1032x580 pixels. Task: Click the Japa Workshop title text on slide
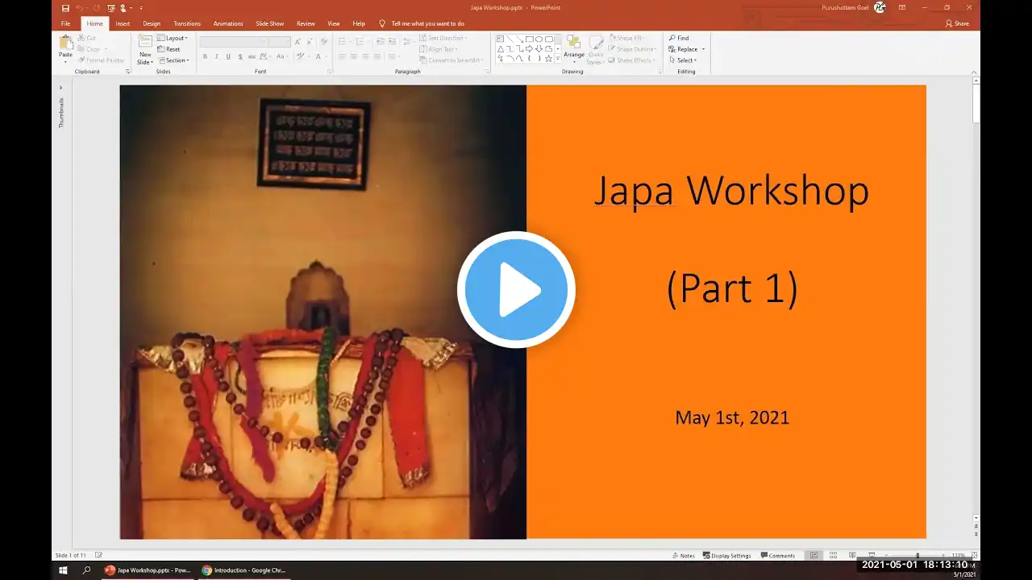(731, 191)
